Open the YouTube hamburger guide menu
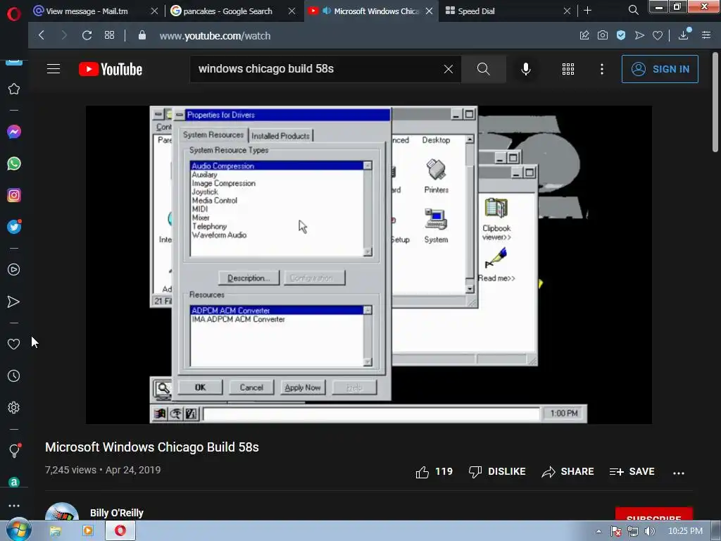This screenshot has height=541, width=721. click(x=54, y=69)
